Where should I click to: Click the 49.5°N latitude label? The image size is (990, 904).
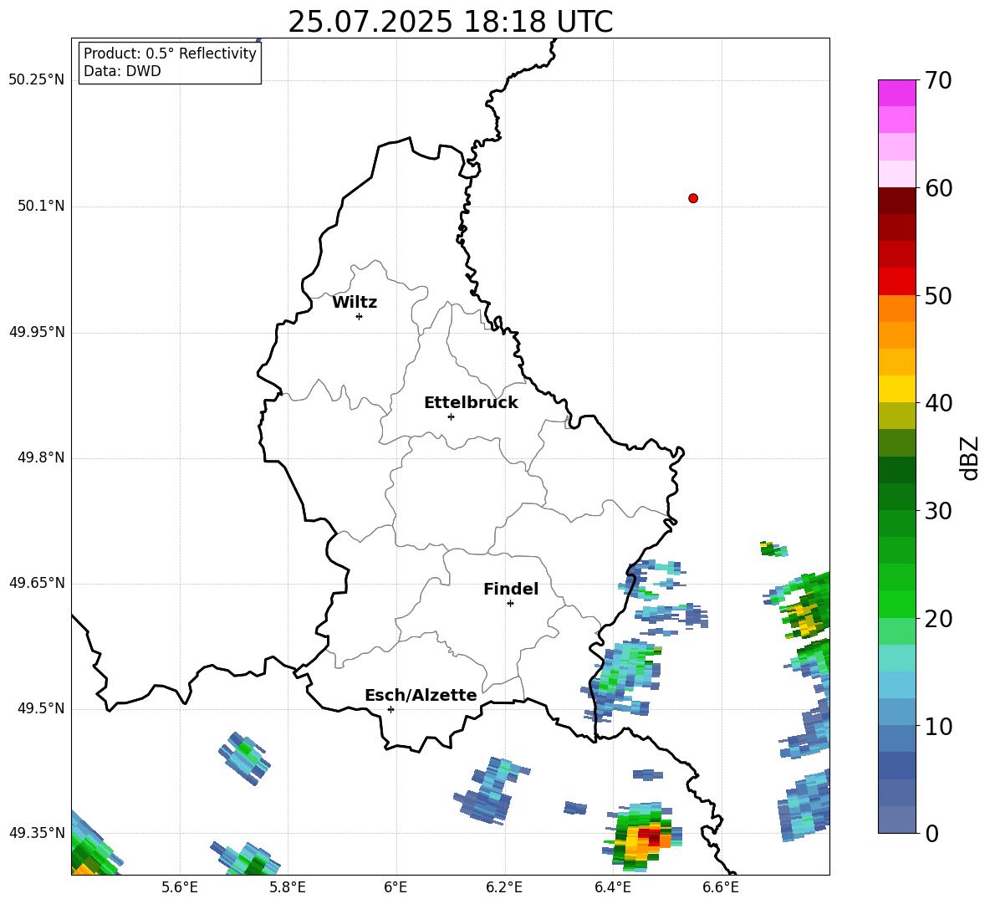point(41,707)
